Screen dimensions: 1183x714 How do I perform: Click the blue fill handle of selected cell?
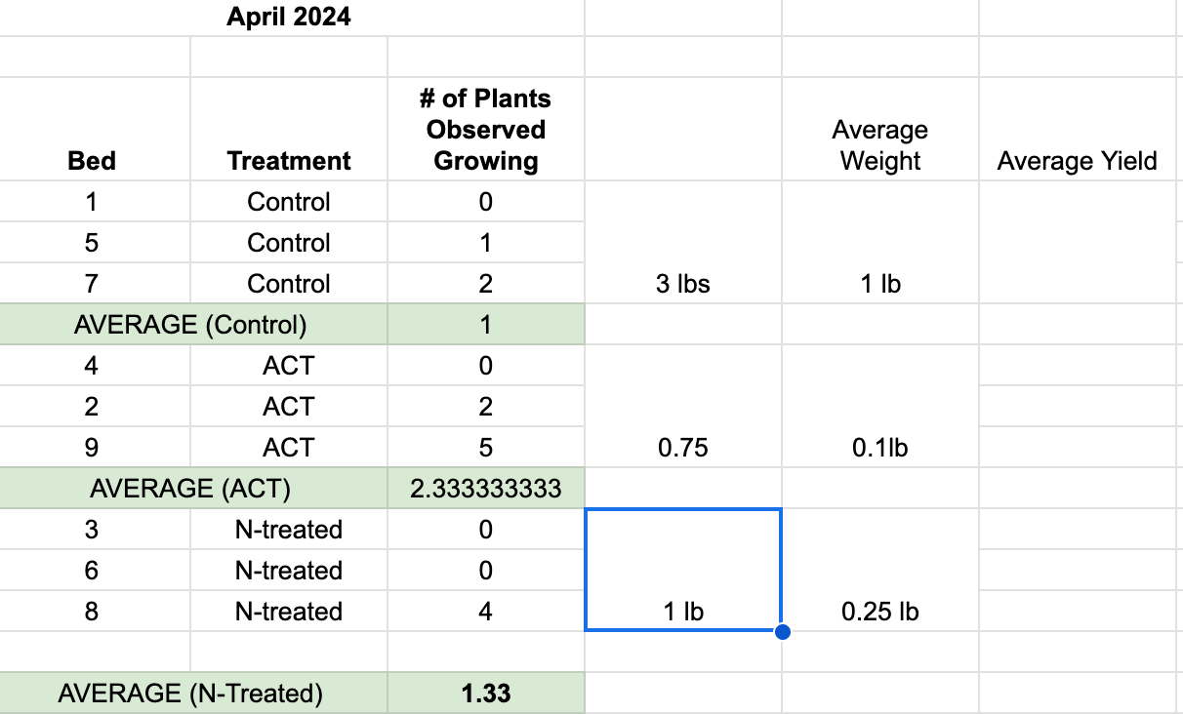(782, 632)
